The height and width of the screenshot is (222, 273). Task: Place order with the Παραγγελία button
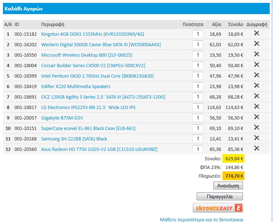tap(220, 196)
